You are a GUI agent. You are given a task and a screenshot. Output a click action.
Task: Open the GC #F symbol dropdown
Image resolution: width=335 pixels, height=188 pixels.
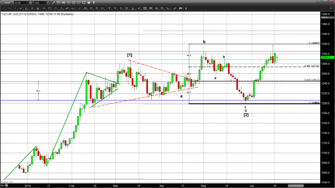(x=21, y=3)
